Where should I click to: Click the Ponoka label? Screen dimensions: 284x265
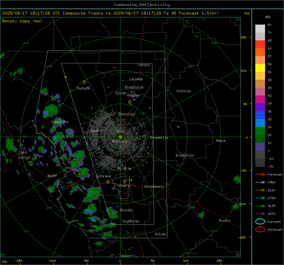[x=144, y=65]
